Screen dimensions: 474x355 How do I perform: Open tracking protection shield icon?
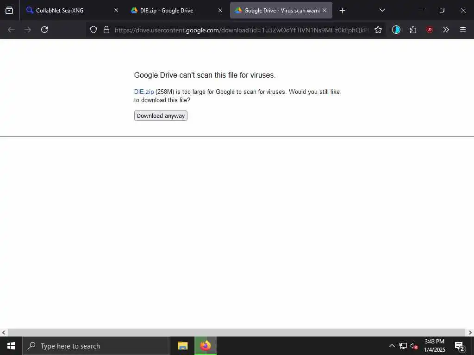pyautogui.click(x=94, y=30)
